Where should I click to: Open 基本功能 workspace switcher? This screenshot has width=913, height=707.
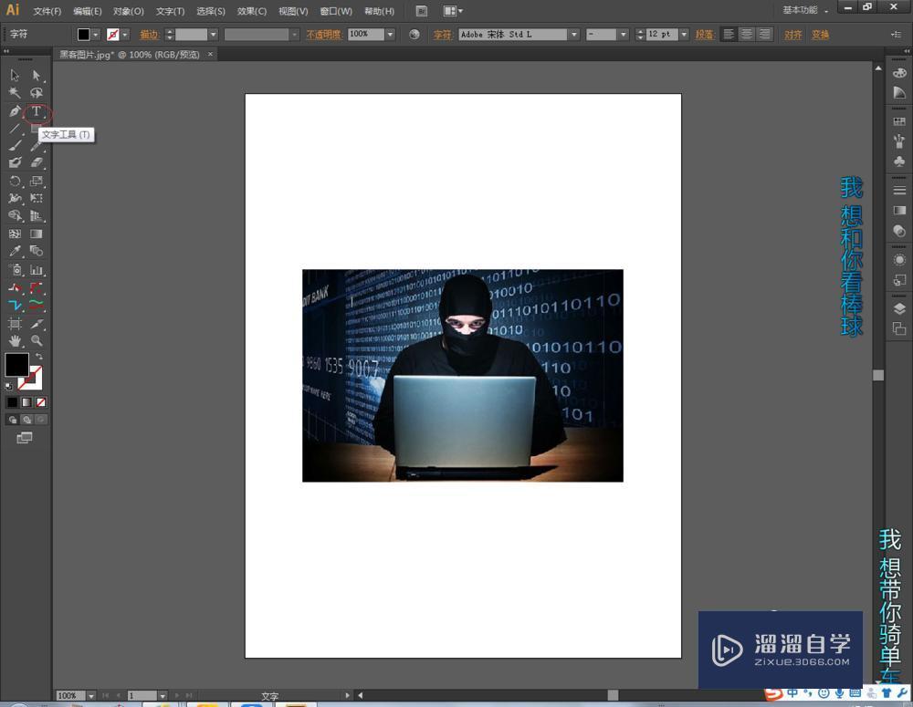click(805, 10)
